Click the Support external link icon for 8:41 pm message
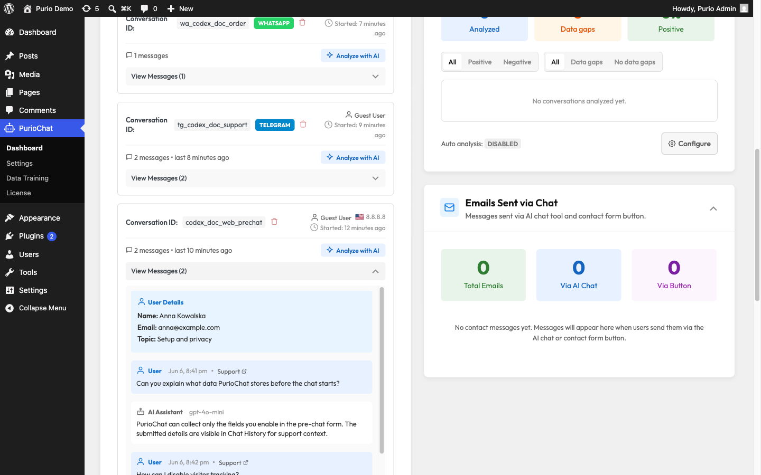The height and width of the screenshot is (475, 761). [244, 372]
